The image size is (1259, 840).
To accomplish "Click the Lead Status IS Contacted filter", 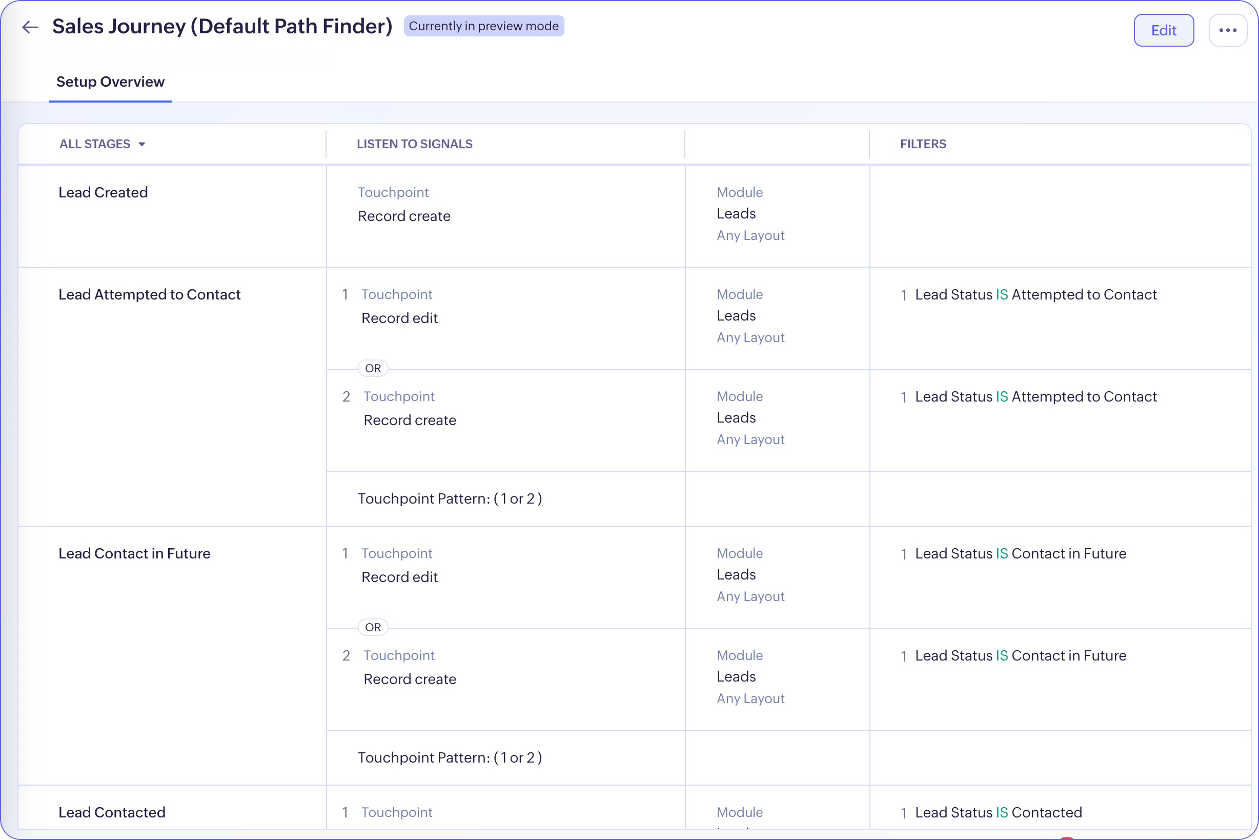I will coord(998,812).
